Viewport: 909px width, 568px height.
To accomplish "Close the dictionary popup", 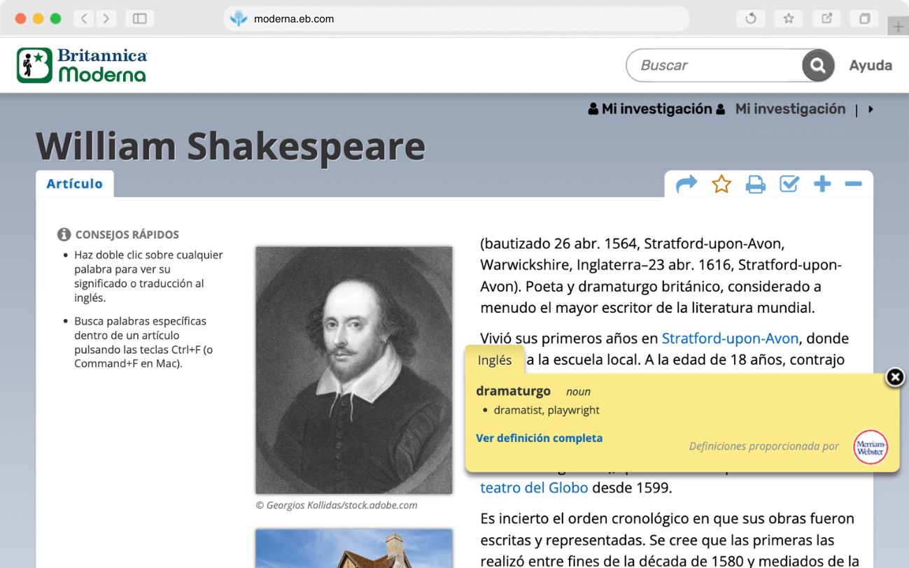I will pyautogui.click(x=895, y=377).
